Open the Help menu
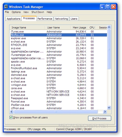This screenshot has width=122, height=137. [49, 12]
